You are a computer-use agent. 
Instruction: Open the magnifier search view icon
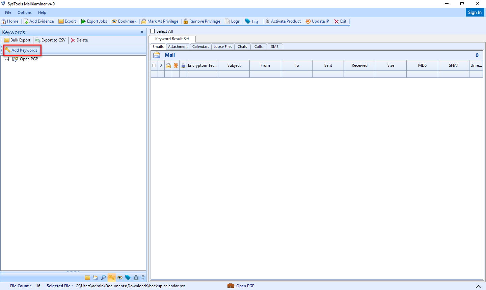coord(103,278)
